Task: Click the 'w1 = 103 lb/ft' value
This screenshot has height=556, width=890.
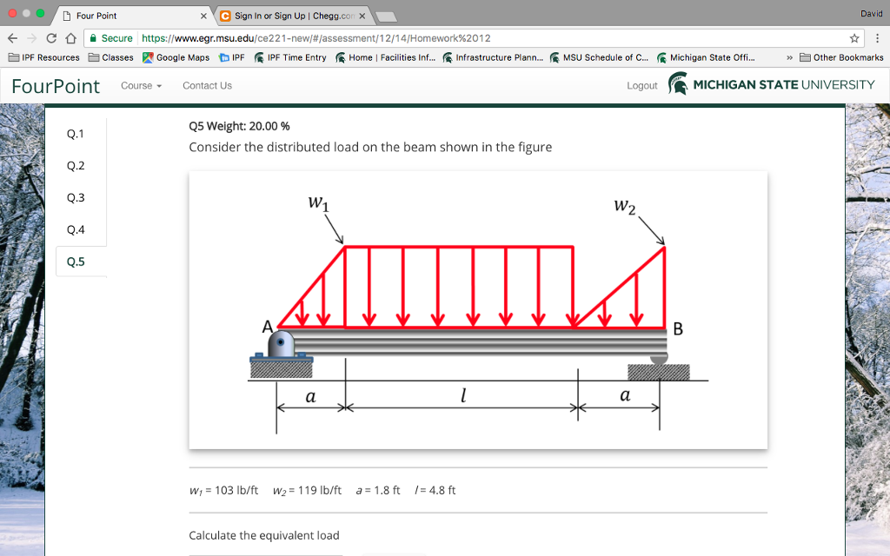Action: click(223, 490)
